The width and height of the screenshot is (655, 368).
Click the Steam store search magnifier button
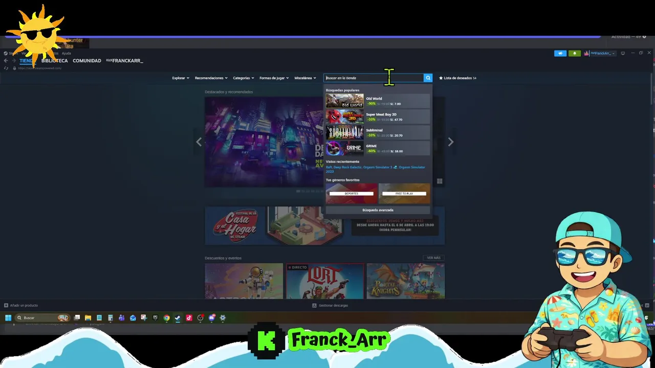point(428,78)
